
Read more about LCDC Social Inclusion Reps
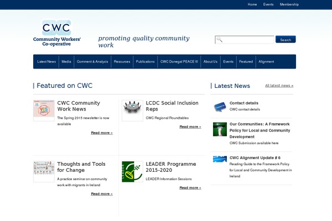click(x=190, y=127)
